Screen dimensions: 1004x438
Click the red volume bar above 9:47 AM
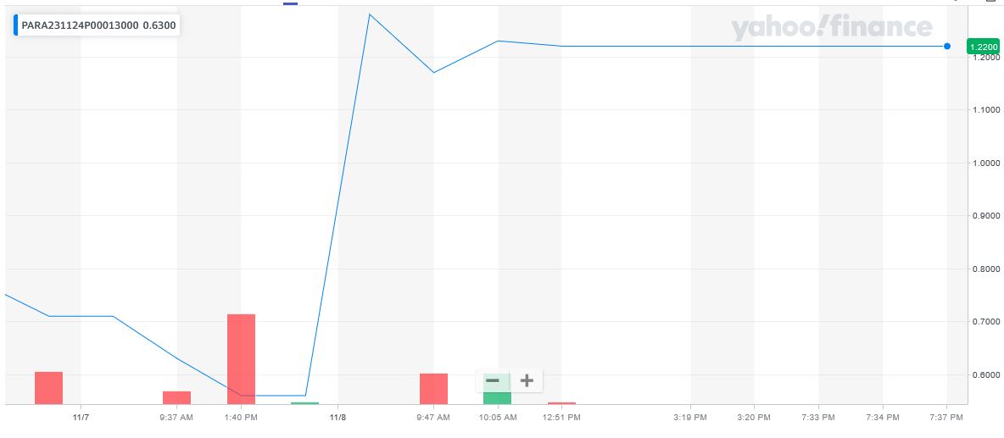point(433,388)
